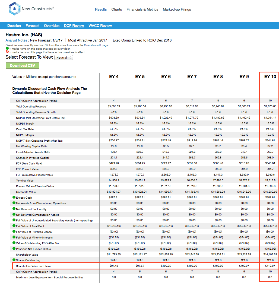This screenshot has height=283, width=279.
Task: Click Exec Comp Linked to ROIC Dec 2016
Action: coord(142,40)
